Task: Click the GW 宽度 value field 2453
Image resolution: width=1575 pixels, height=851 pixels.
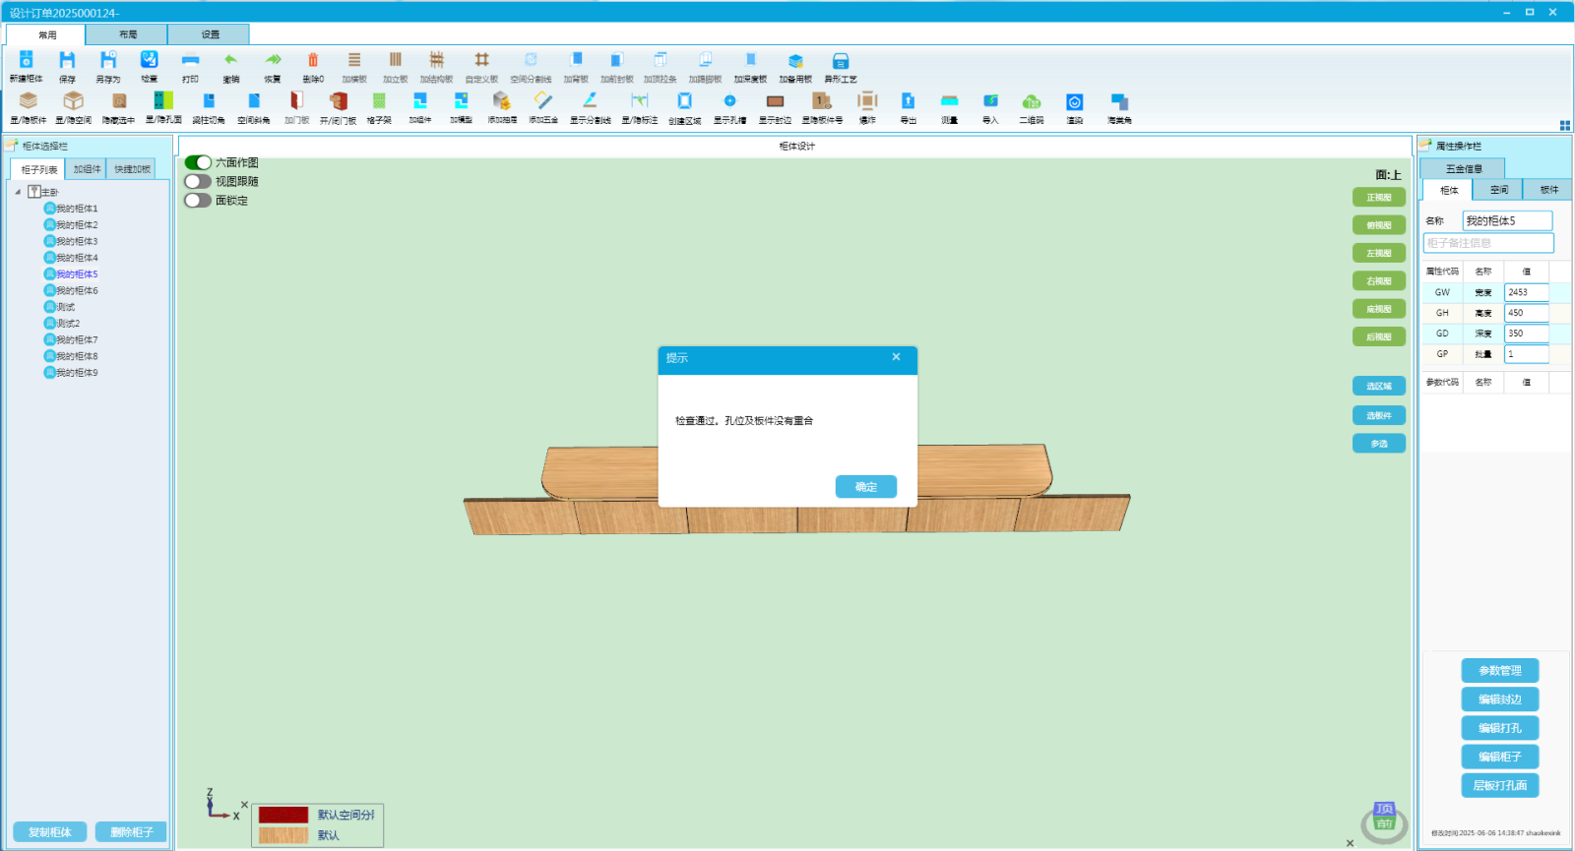Action: [1526, 292]
